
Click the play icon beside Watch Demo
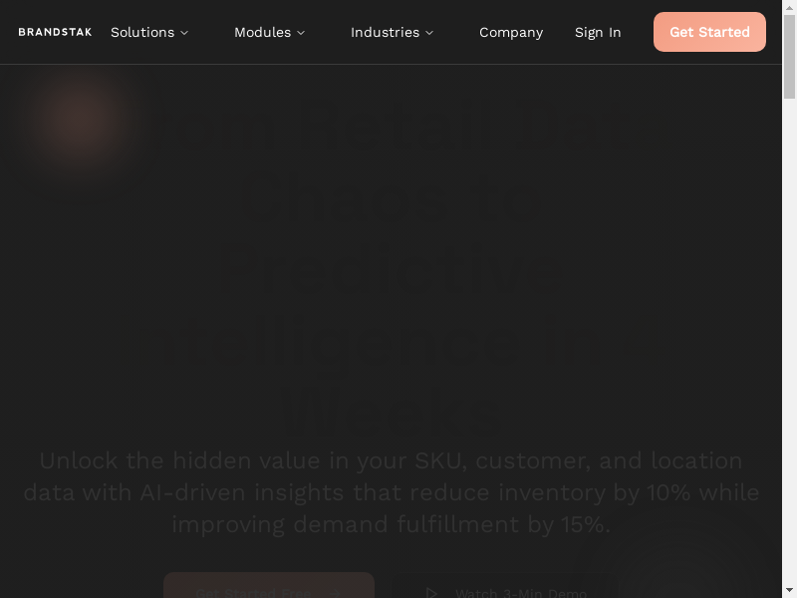point(431,592)
